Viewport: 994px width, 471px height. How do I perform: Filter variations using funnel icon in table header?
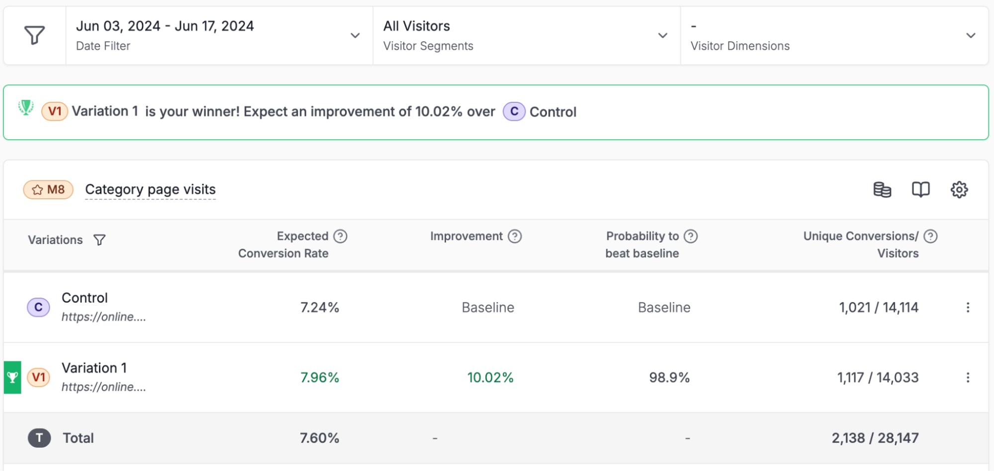pos(99,240)
